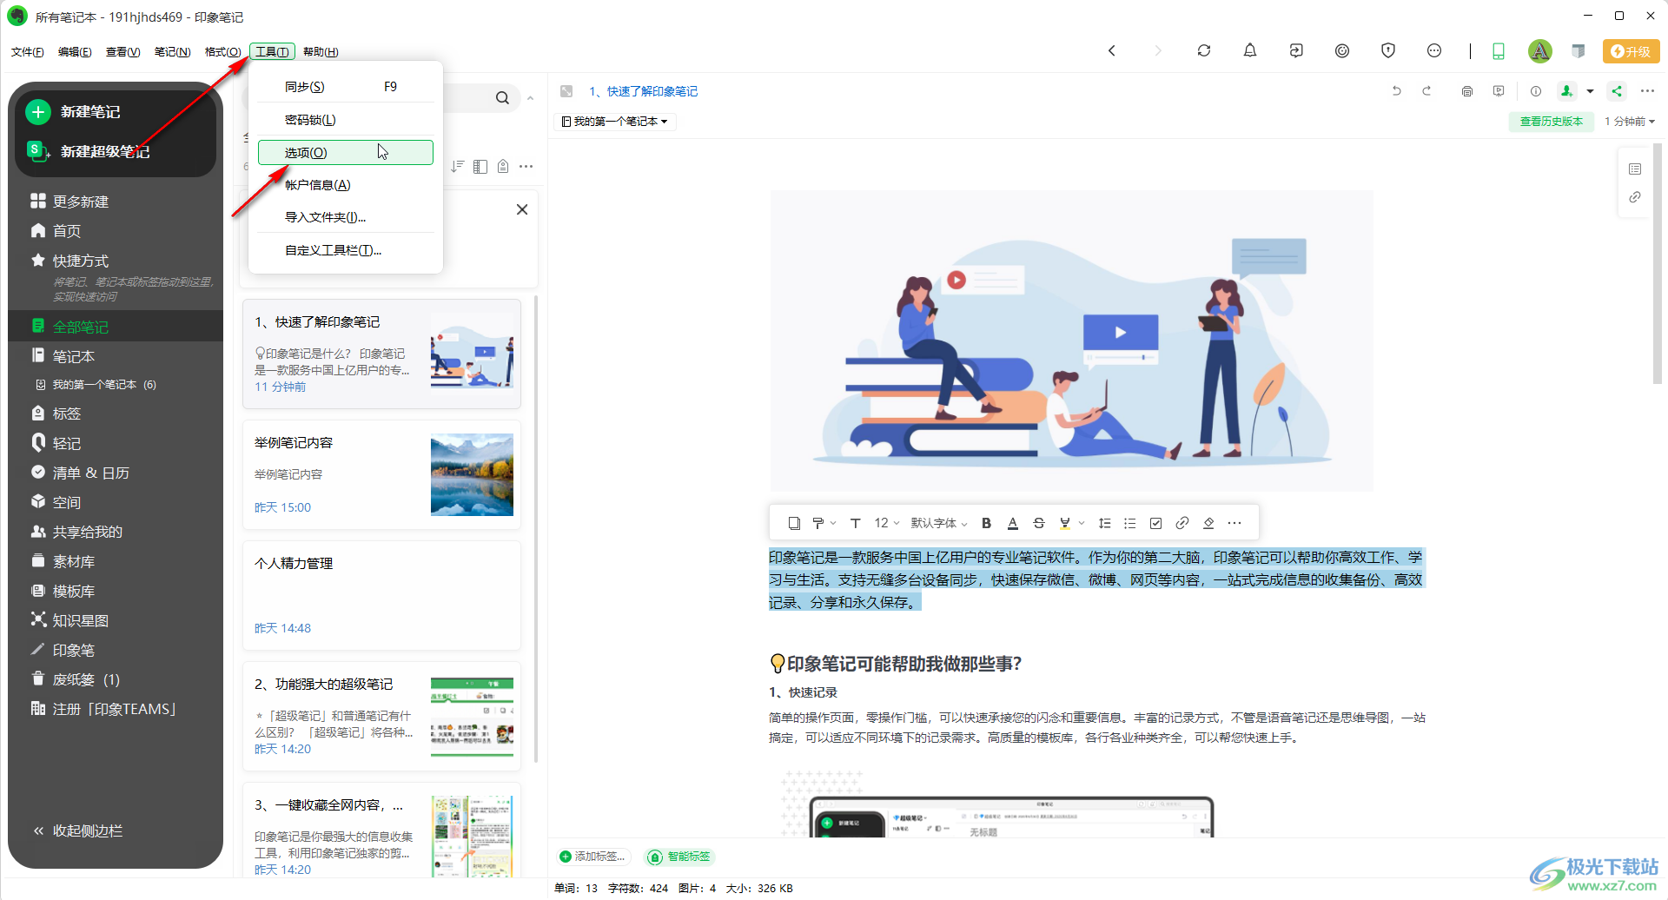Toggle bold in floating format toolbar

pyautogui.click(x=986, y=523)
